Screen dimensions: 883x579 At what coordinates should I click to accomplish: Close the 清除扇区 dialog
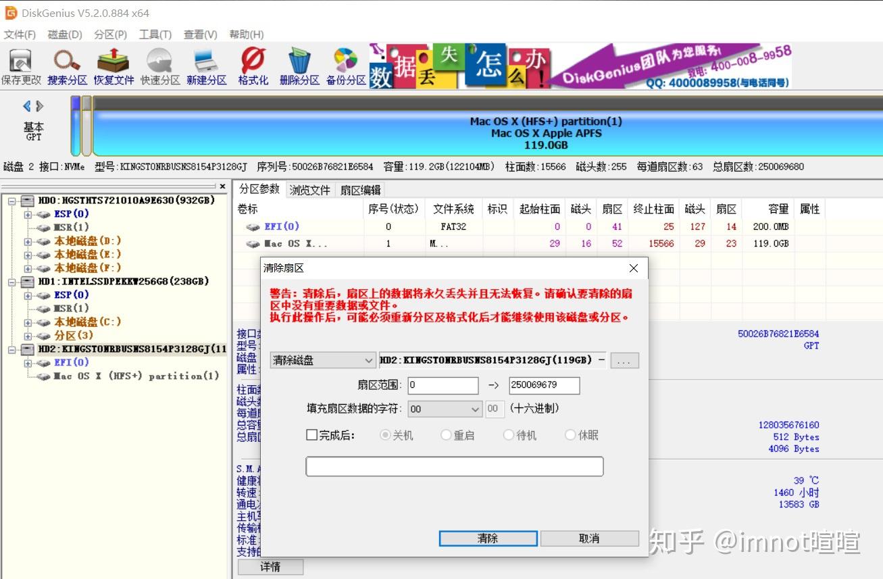pyautogui.click(x=633, y=268)
